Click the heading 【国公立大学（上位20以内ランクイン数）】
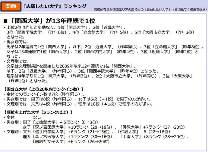The width and height of the screenshot is (208, 152). pos(44,89)
